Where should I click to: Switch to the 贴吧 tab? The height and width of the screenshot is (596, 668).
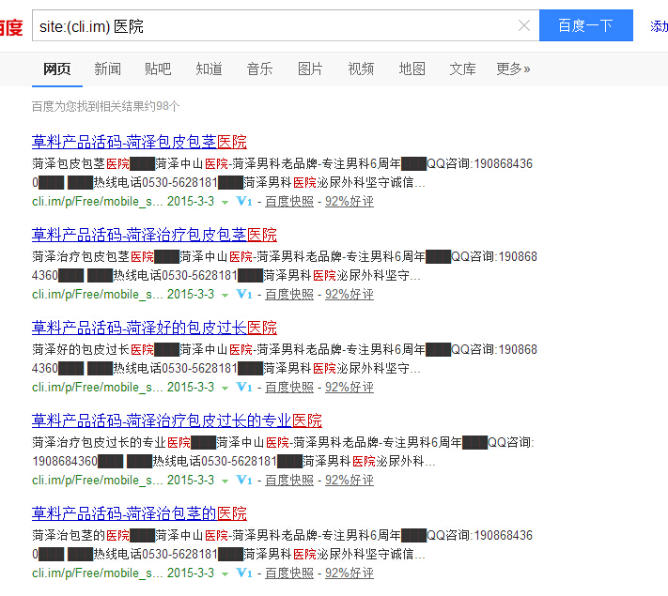coord(158,69)
